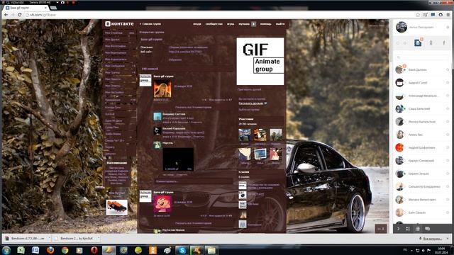Click the extension icon left of the Chrome menu
This screenshot has height=255, width=454.
441,15
